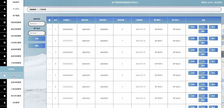The height and width of the screenshot is (108, 224).
Task: Open 详情 for order 8888888888
Action: 193,27
